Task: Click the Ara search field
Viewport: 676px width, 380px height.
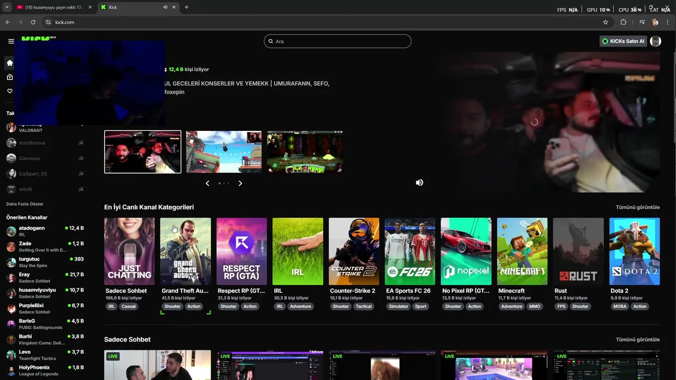Action: tap(337, 41)
